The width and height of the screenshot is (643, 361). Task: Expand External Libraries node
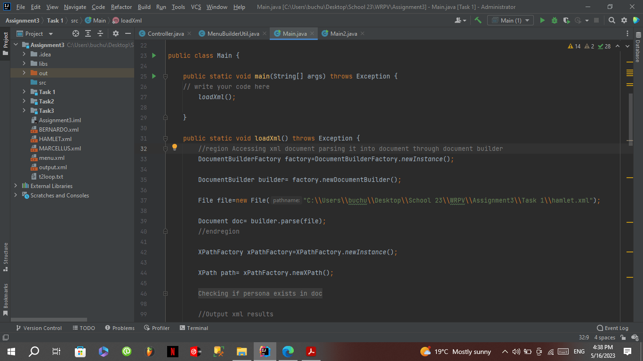pos(16,186)
